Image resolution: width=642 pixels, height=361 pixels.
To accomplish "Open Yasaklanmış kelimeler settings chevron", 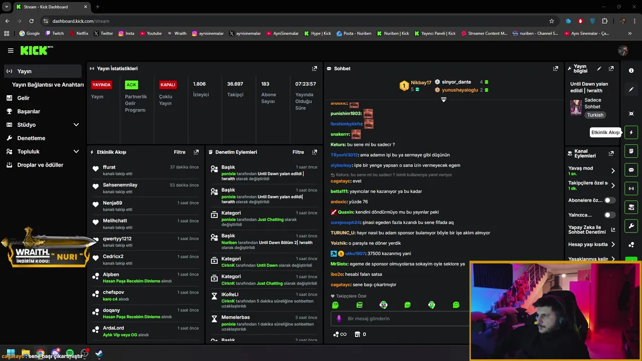I will [x=613, y=259].
